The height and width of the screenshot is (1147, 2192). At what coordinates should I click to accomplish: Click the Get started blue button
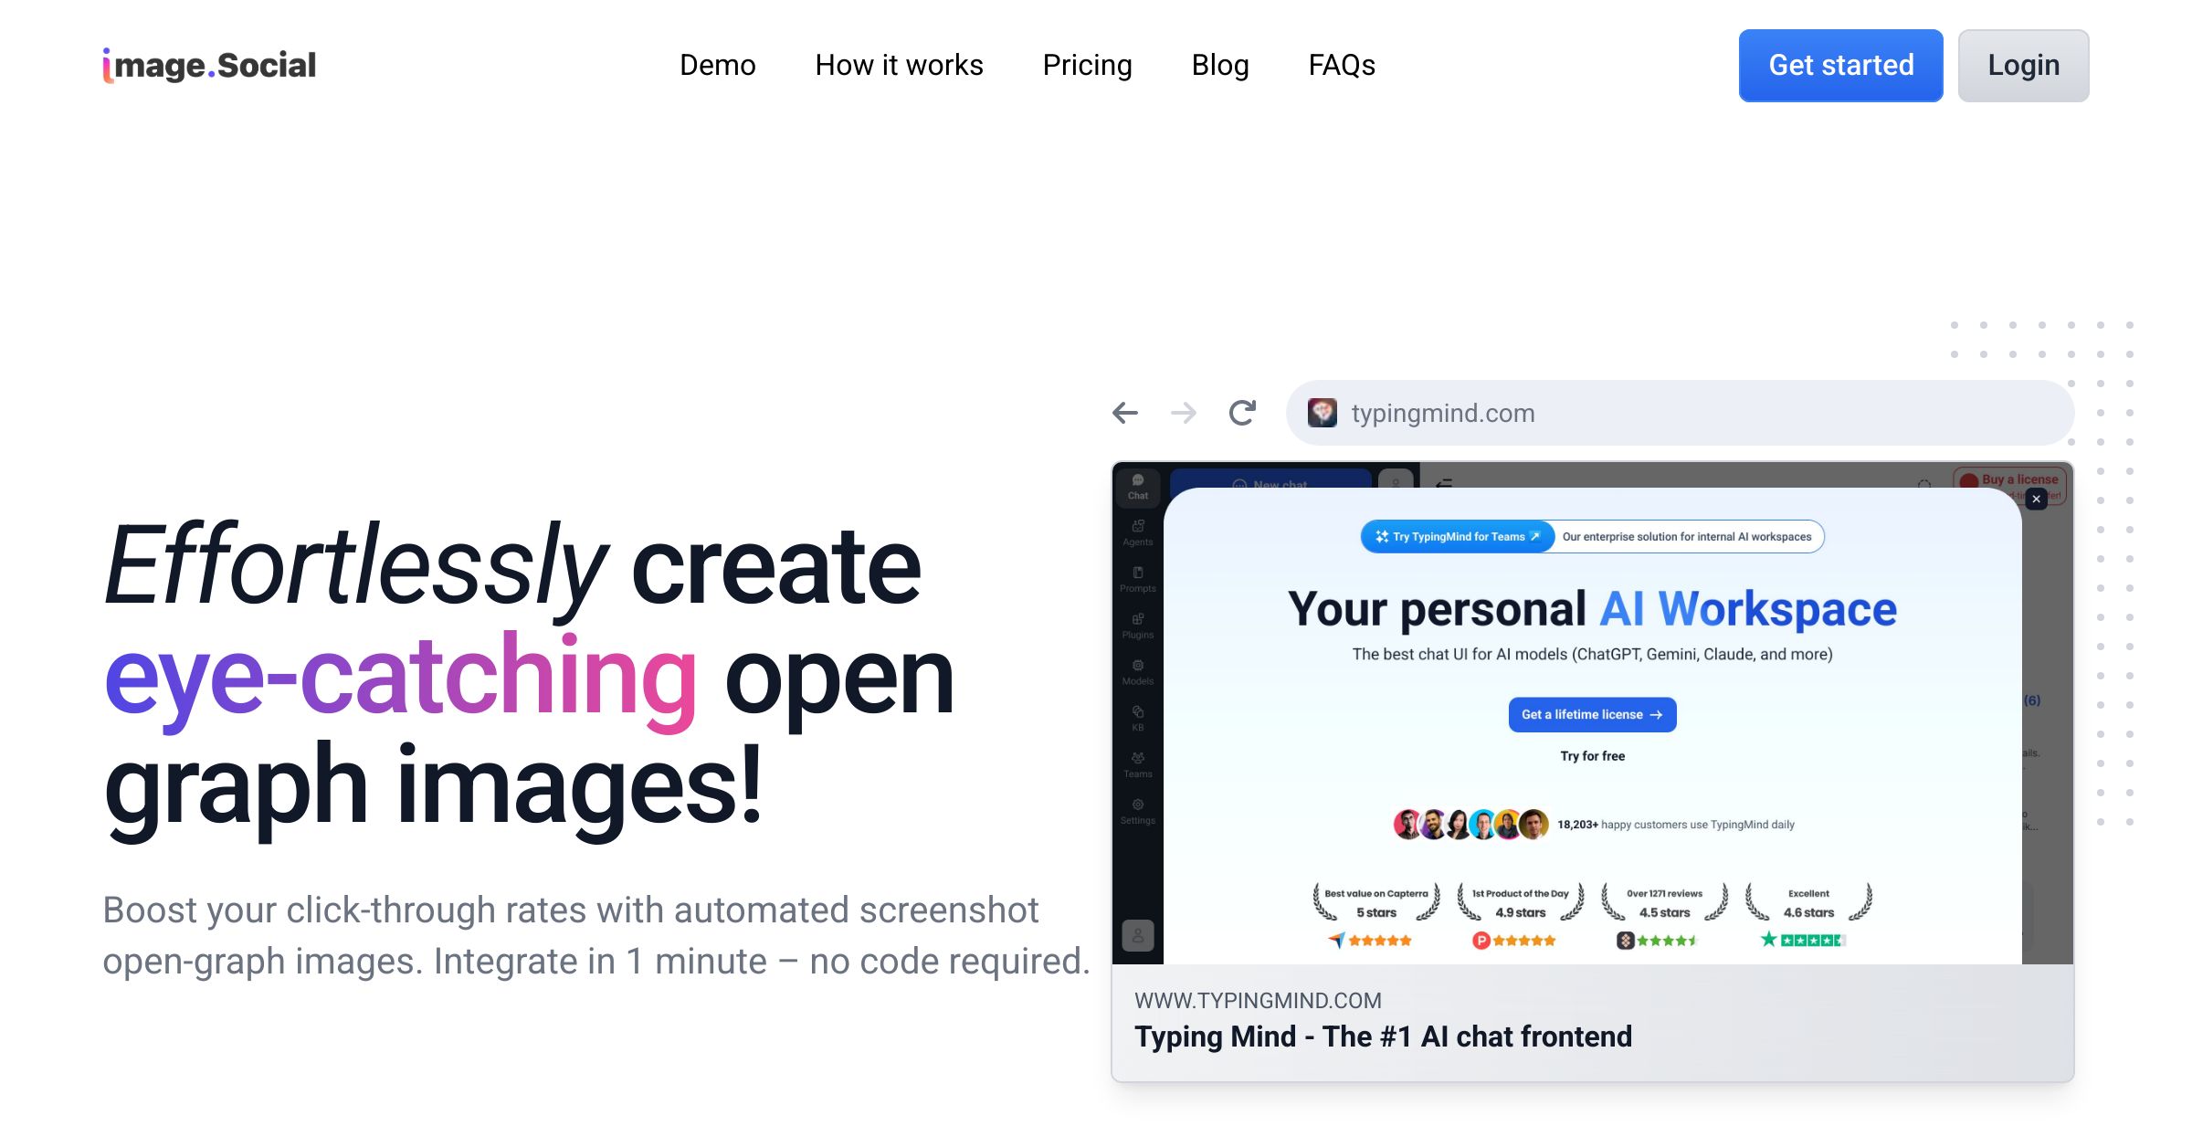tap(1839, 65)
